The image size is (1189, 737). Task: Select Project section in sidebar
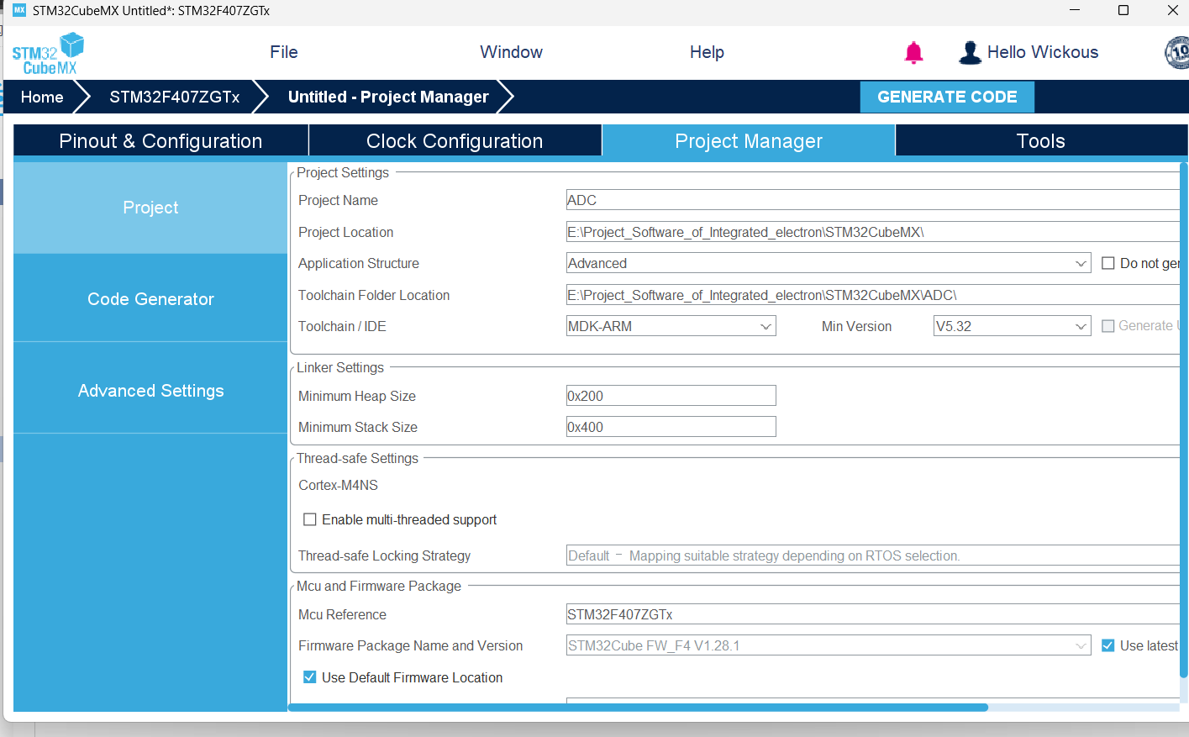pos(150,208)
